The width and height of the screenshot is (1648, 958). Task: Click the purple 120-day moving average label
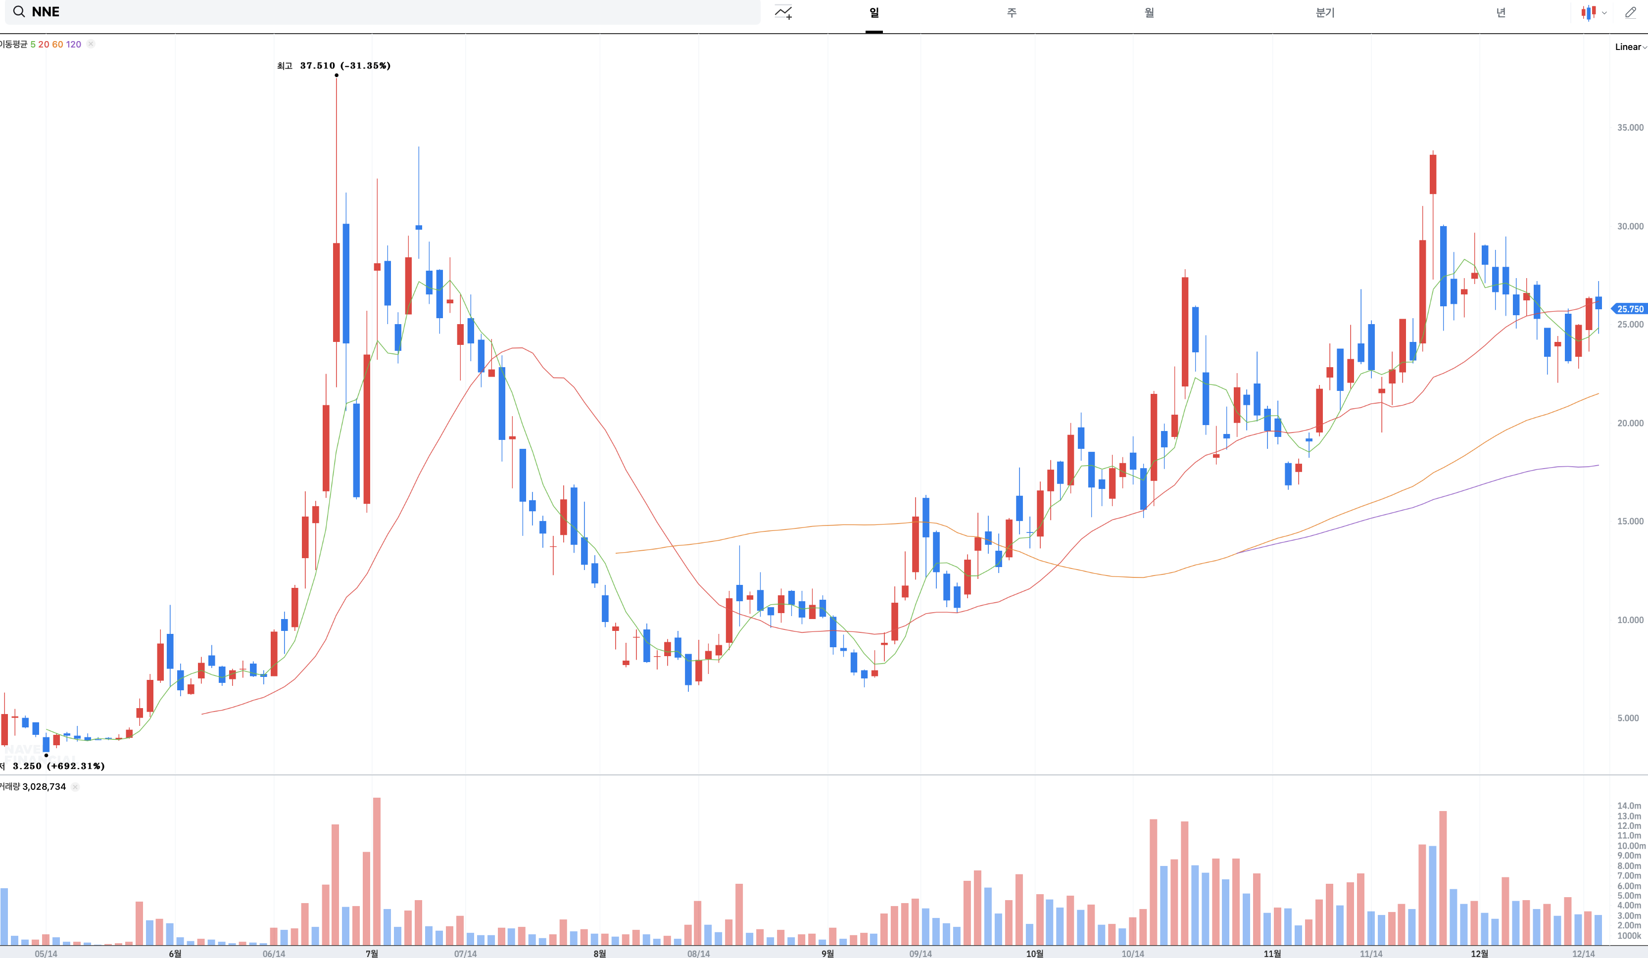73,45
